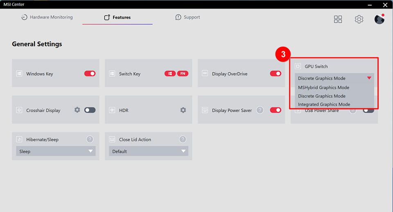The height and width of the screenshot is (212, 393).
Task: Switch to Hardware Monitoring tab
Action: point(47,17)
